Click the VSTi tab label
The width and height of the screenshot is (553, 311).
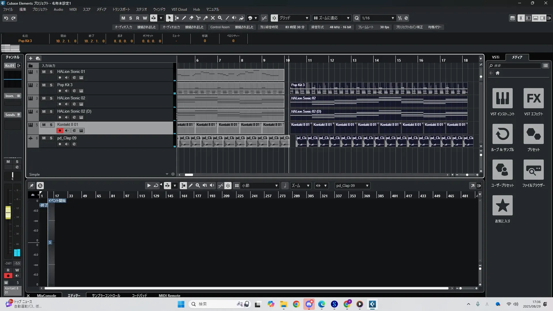[495, 57]
